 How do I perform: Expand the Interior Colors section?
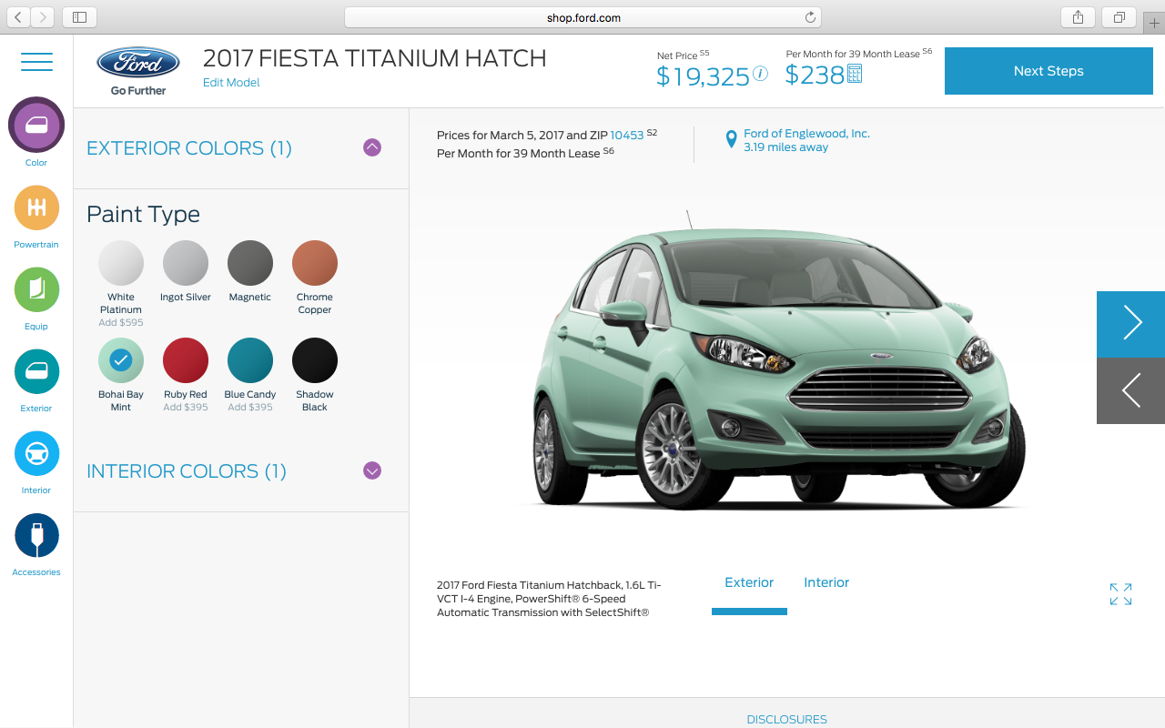pyautogui.click(x=372, y=470)
